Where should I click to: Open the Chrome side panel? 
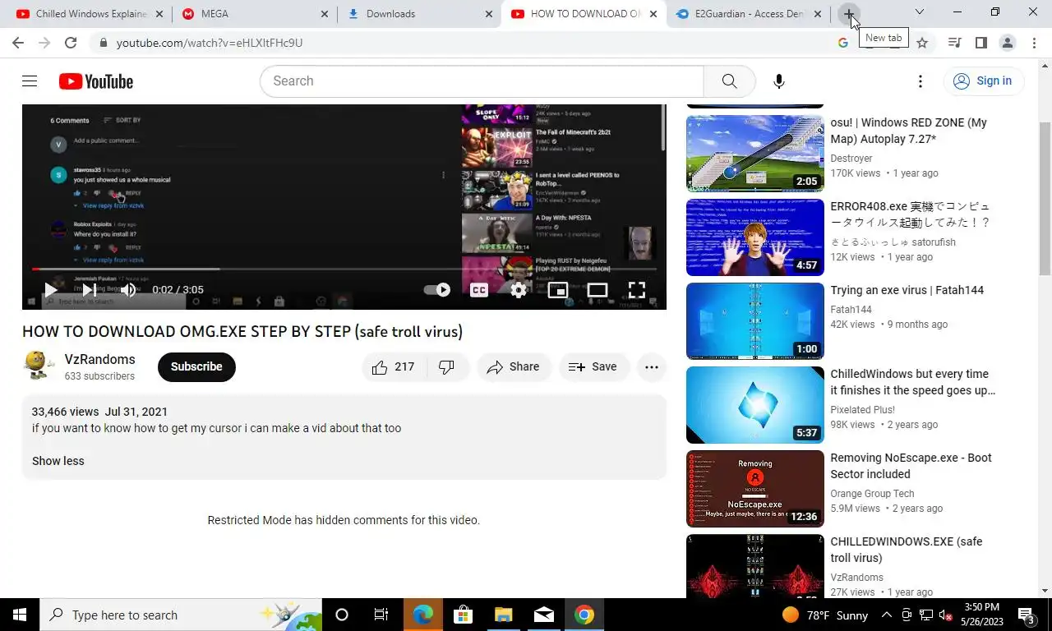click(x=980, y=43)
